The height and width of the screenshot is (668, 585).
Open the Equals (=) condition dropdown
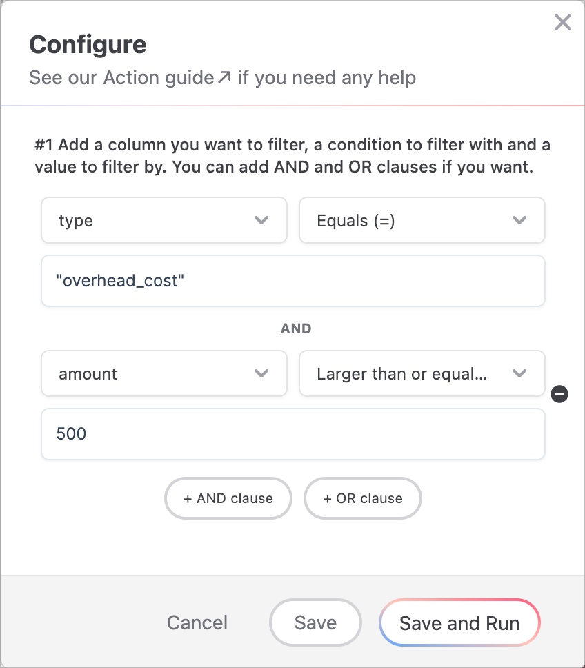pyautogui.click(x=422, y=220)
